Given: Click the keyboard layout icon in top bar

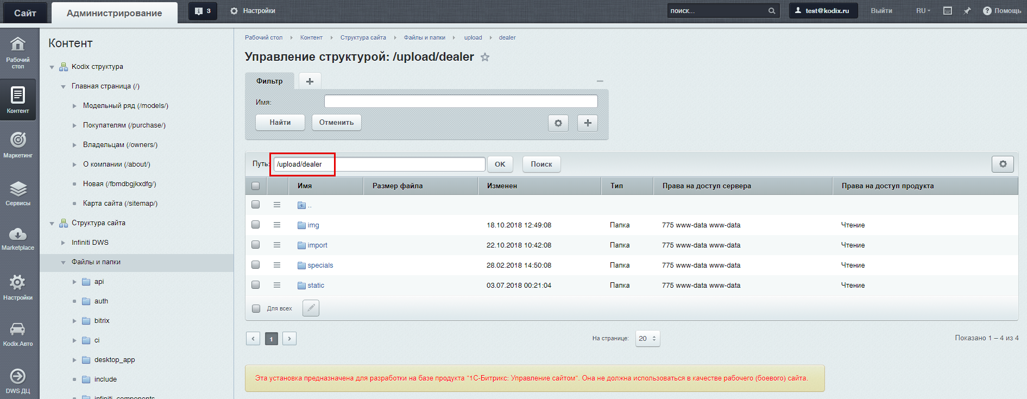Looking at the screenshot, I should pos(948,11).
